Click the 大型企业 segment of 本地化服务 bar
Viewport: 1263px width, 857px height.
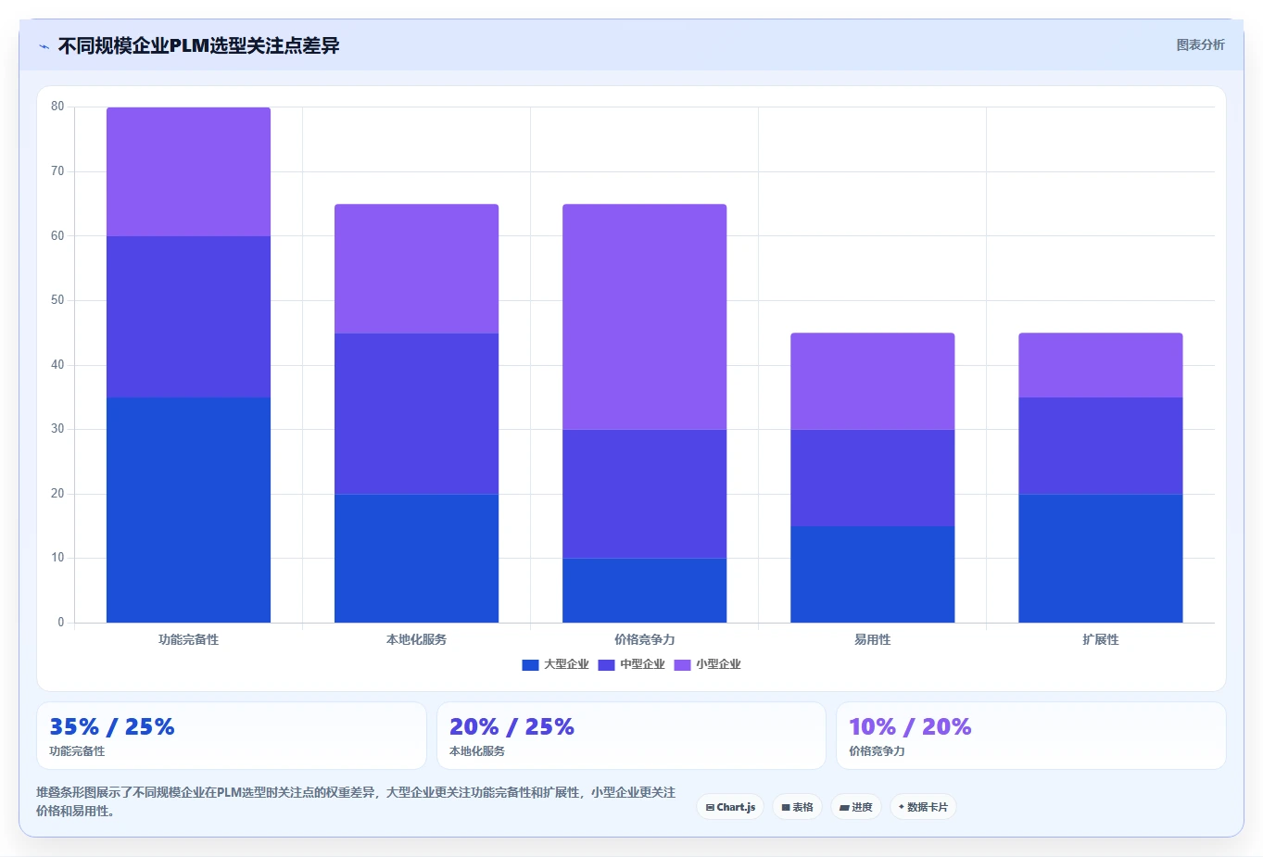pos(416,558)
